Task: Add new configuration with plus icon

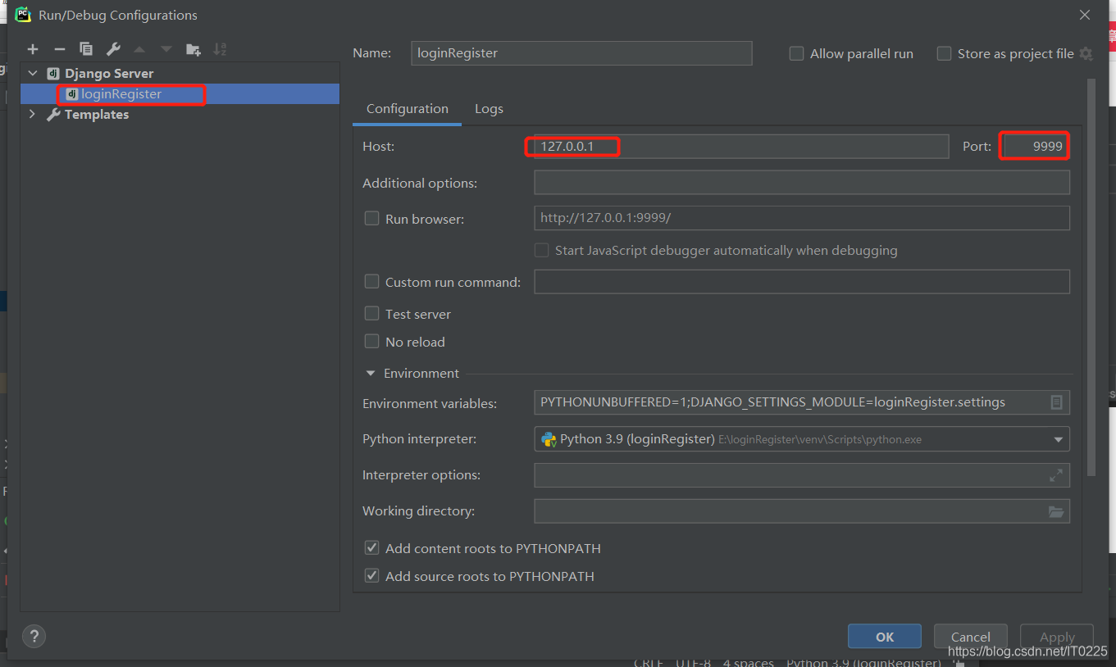Action: pyautogui.click(x=33, y=50)
